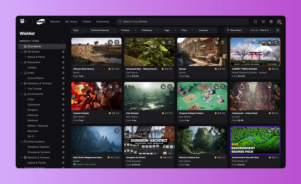Viewport: 301px width, 184px height.
Task: Remove Environment Sounds Pack from wishlist
Action: coord(275,131)
